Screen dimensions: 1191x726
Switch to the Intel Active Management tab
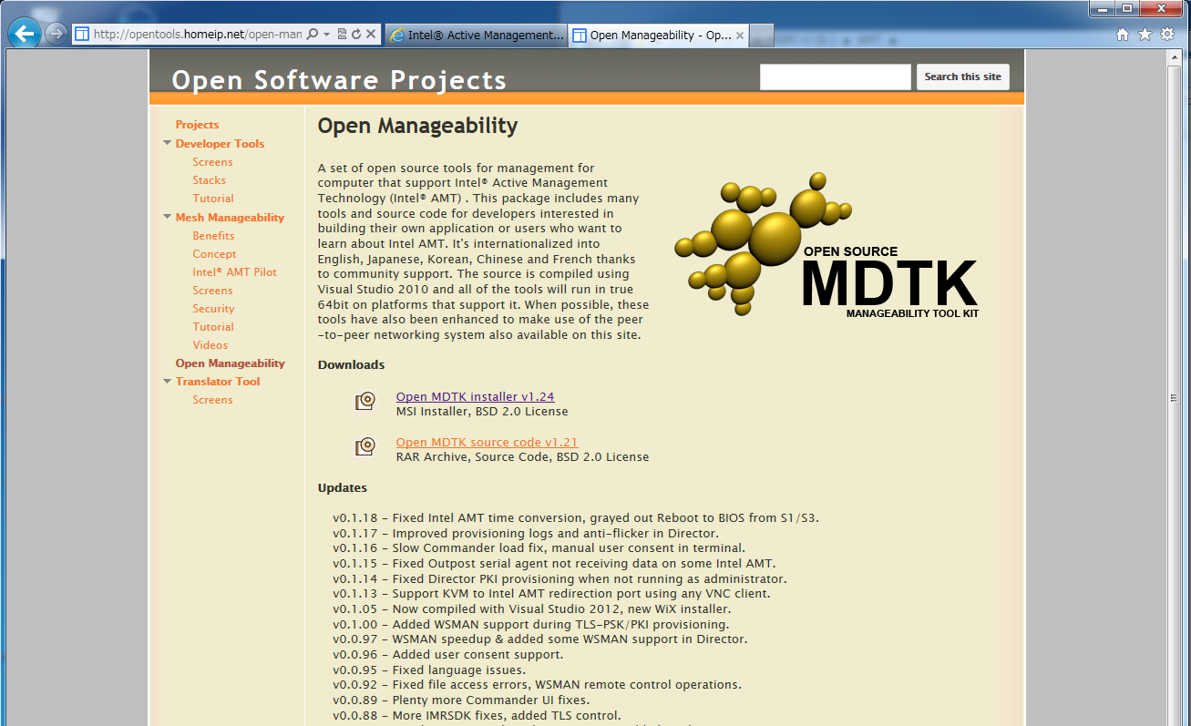tap(476, 36)
